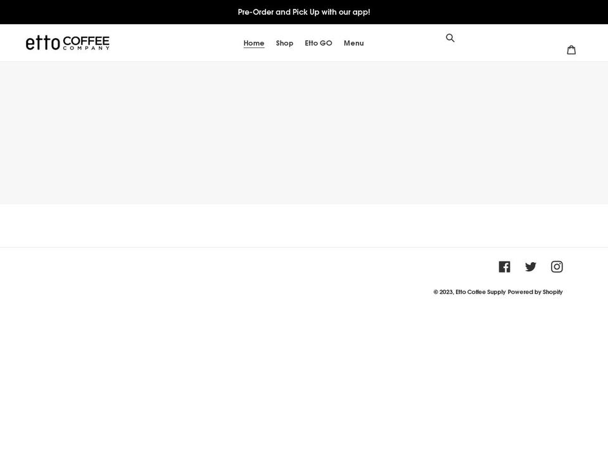
Task: Go to the Home menu item
Action: [254, 43]
